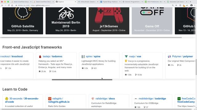Reload the page with the refresh icon

pos(9,5)
